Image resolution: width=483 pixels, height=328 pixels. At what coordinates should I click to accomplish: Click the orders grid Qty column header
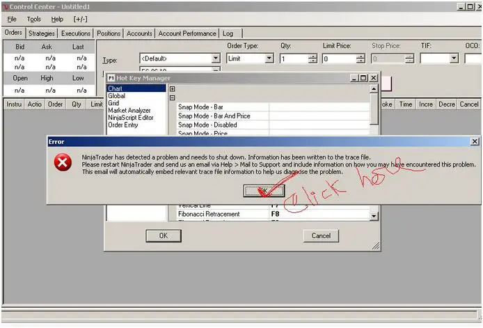click(x=77, y=104)
